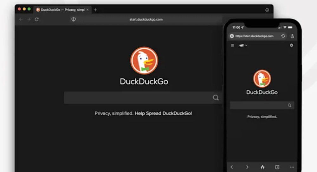Viewport: 317px width, 172px height.
Task: Open the tab switcher in phone bottom bar
Action: [x=277, y=167]
